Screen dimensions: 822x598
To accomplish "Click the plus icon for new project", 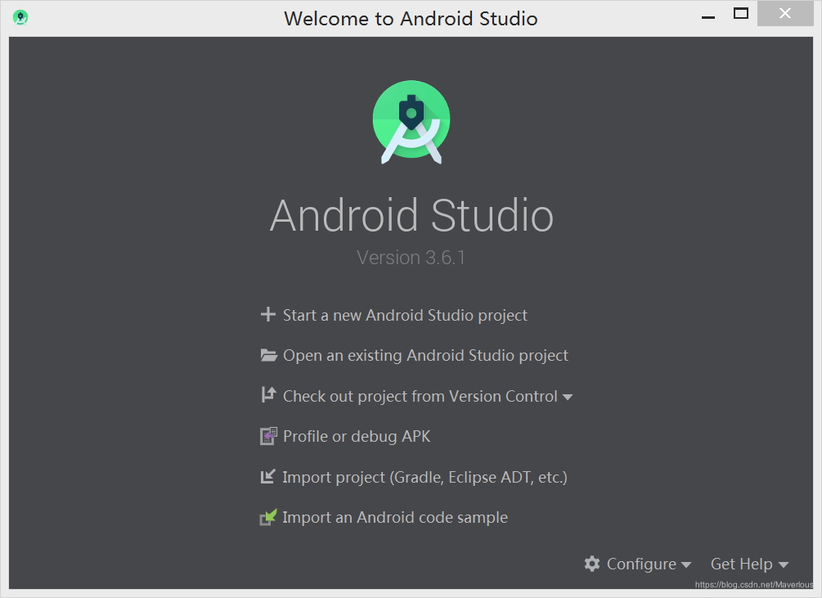I will (x=268, y=314).
